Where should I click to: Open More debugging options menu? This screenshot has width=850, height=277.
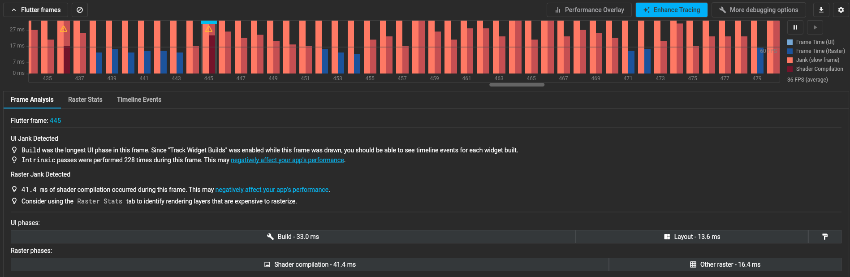point(758,10)
